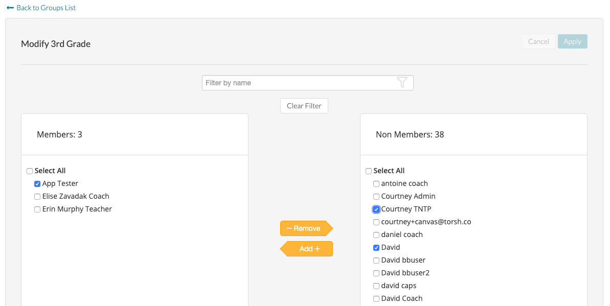Toggle Select All in Non Members list
This screenshot has height=306, width=610.
[369, 171]
